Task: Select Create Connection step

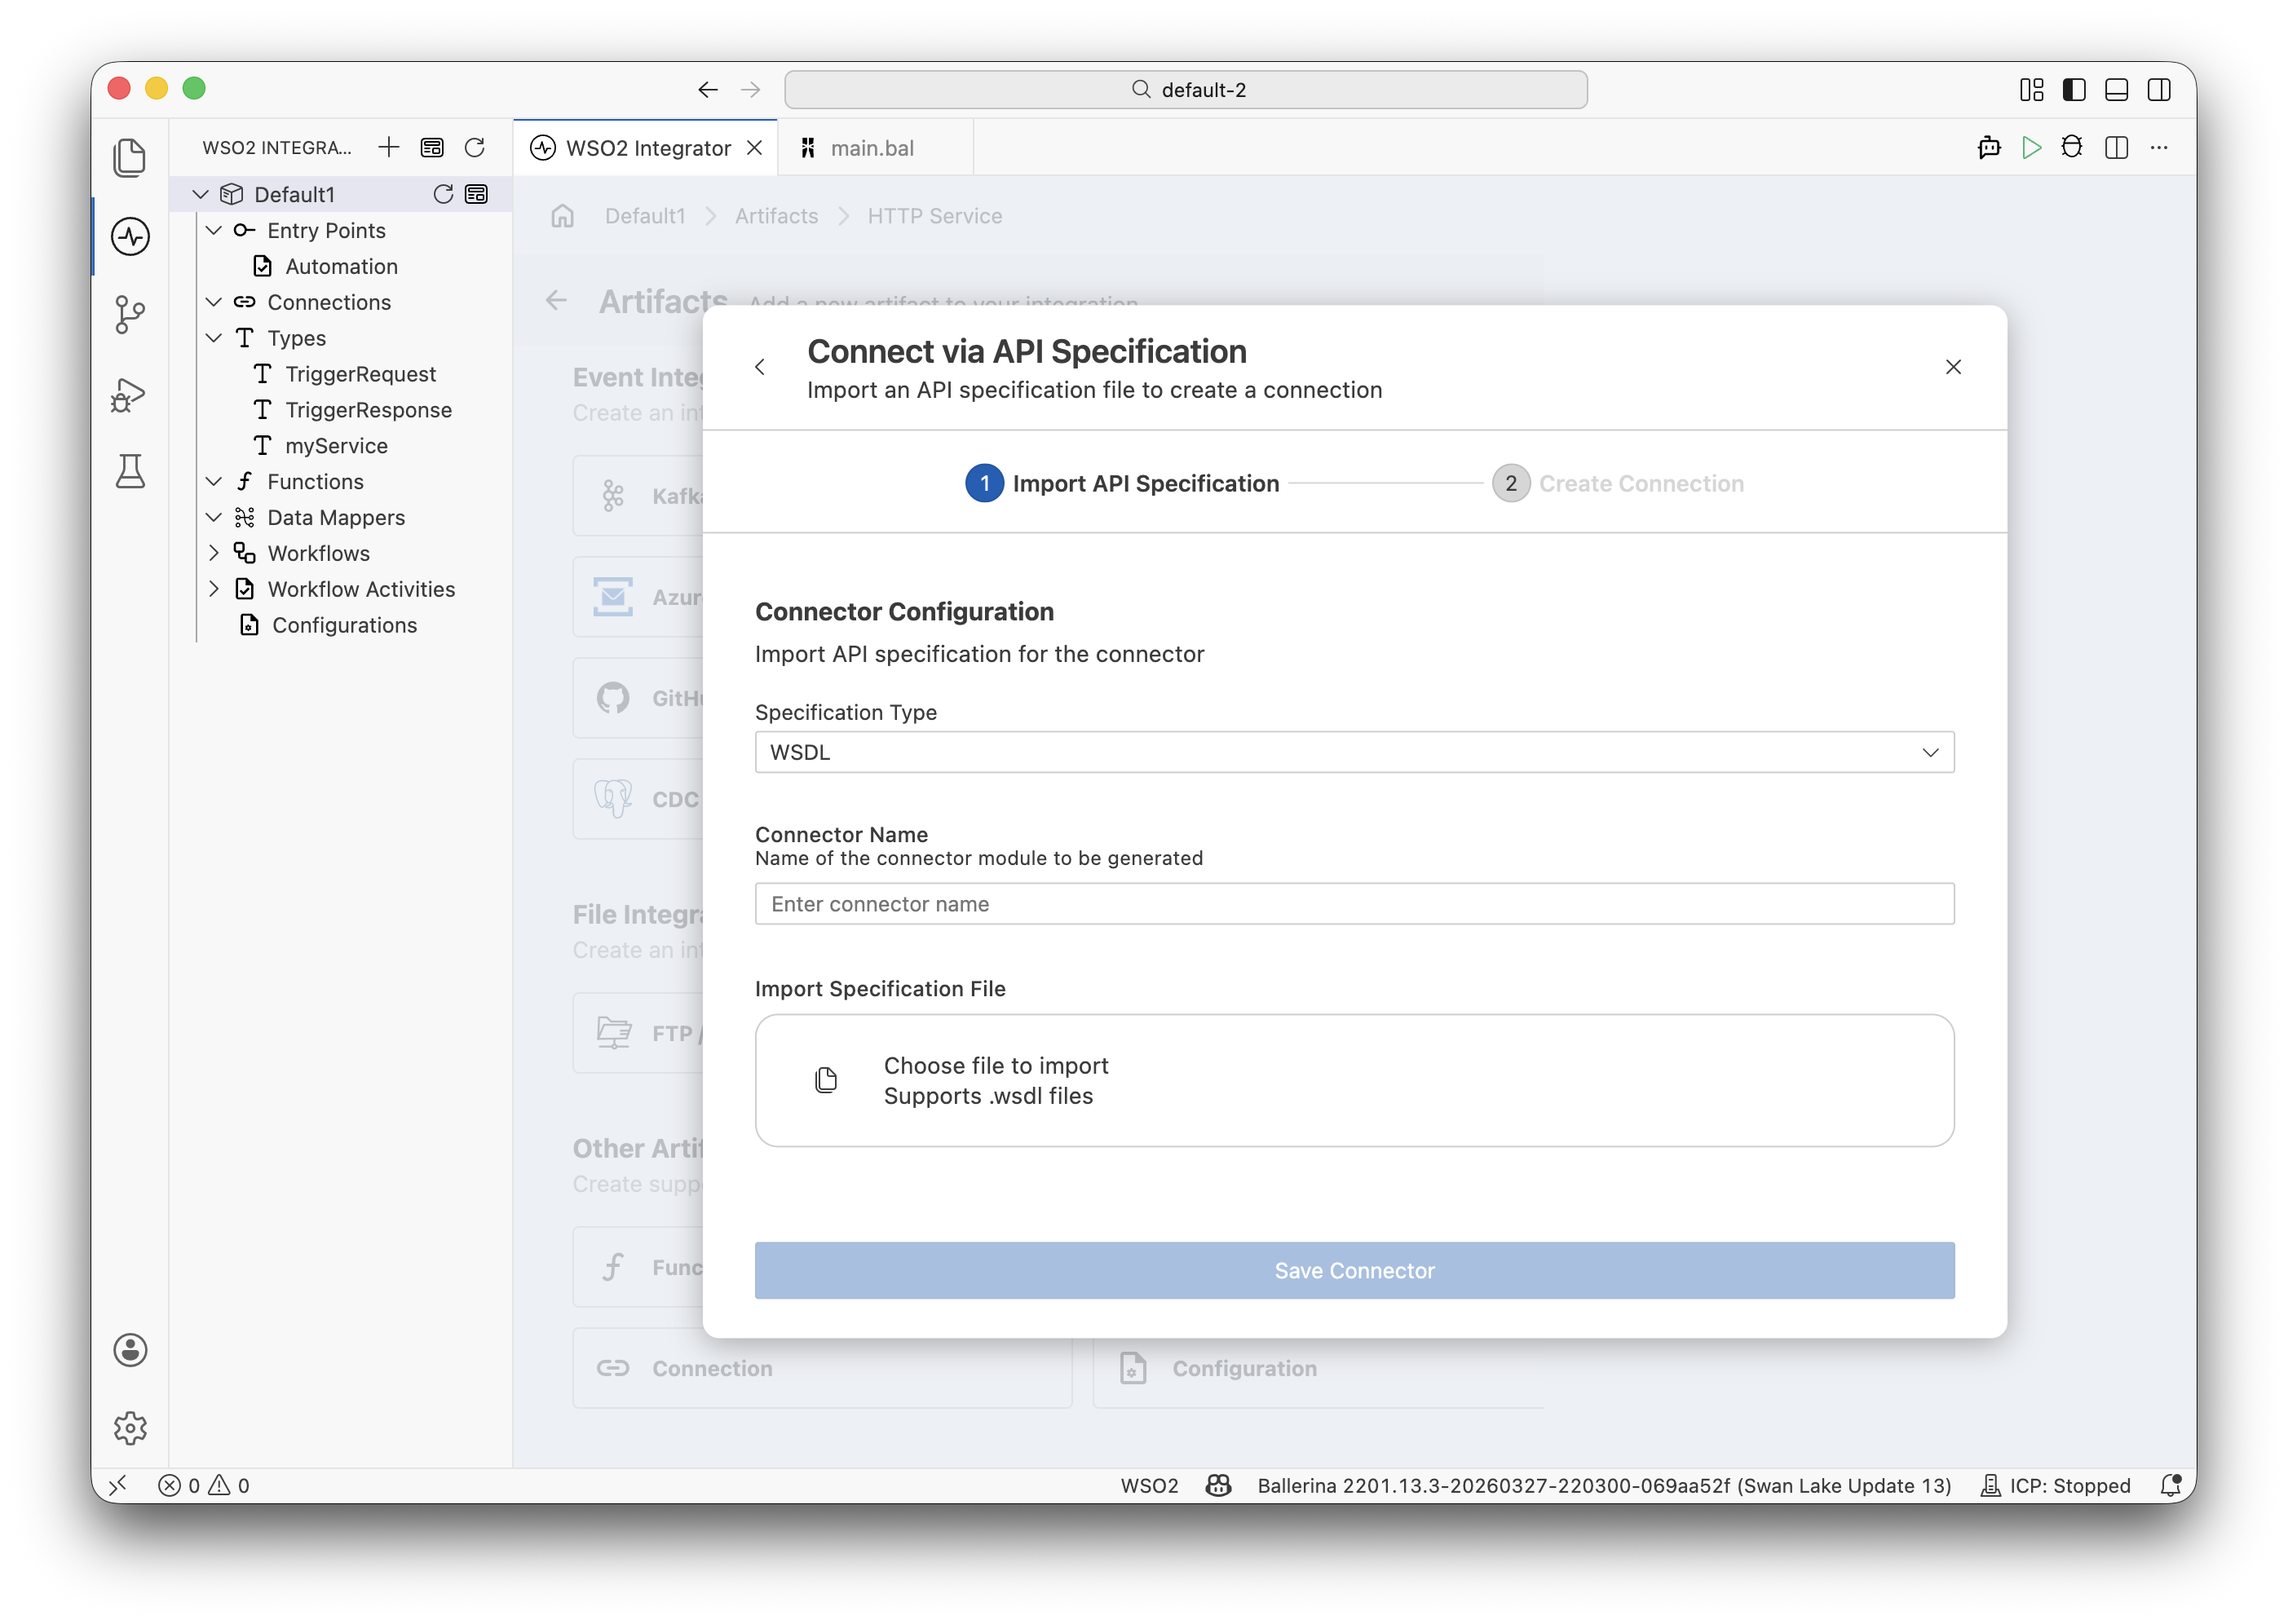Action: [x=1618, y=484]
